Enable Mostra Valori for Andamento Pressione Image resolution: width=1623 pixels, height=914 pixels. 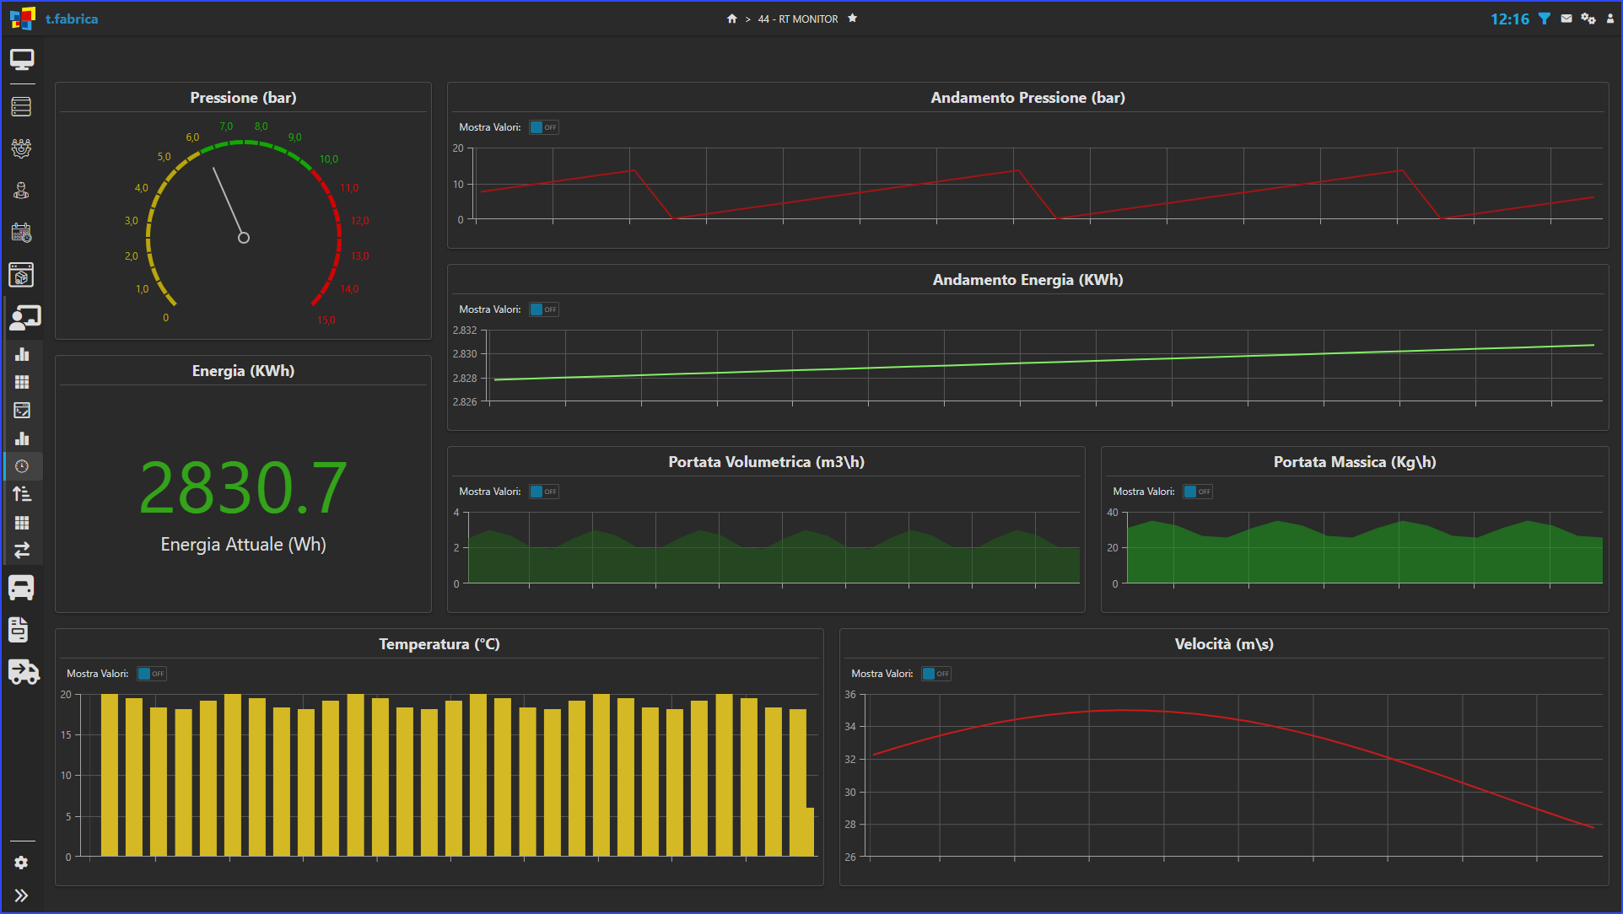(544, 127)
